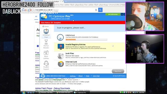Minimize the PC Optimizer Pro window

tap(122, 14)
